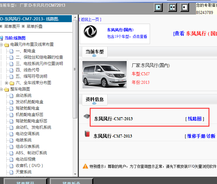217x184 pixels.
Task: Click the 当前车型 tab header
Action: point(95,52)
